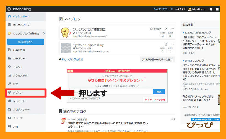Screen dimensions: 226x139
Task: Open hiyoko-no-pippi's diary title link
Action: tap(88, 45)
